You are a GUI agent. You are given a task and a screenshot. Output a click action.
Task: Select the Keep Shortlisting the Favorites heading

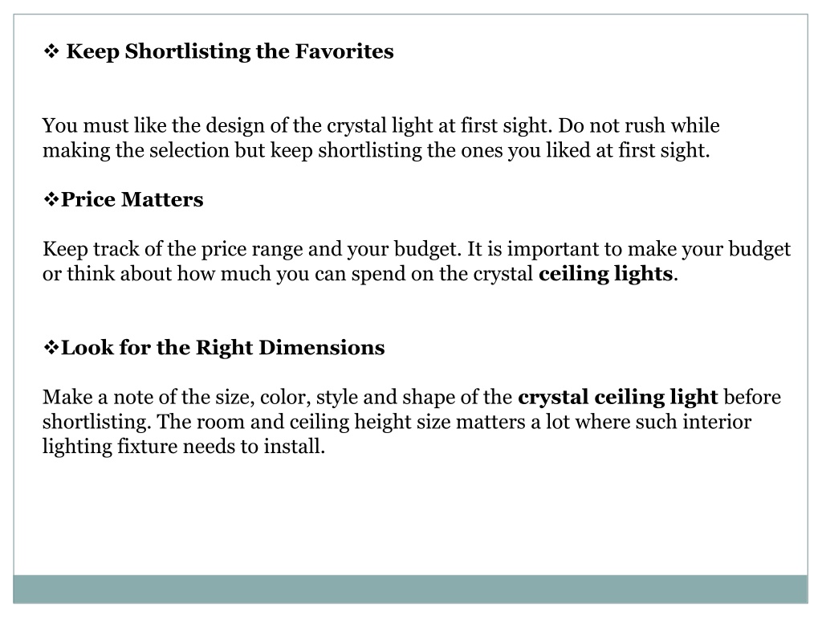(x=230, y=52)
